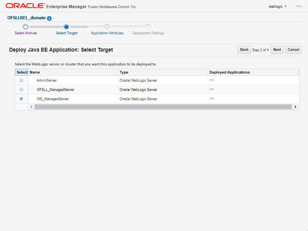
Task: Click the Select column header
Action: pos(22,72)
